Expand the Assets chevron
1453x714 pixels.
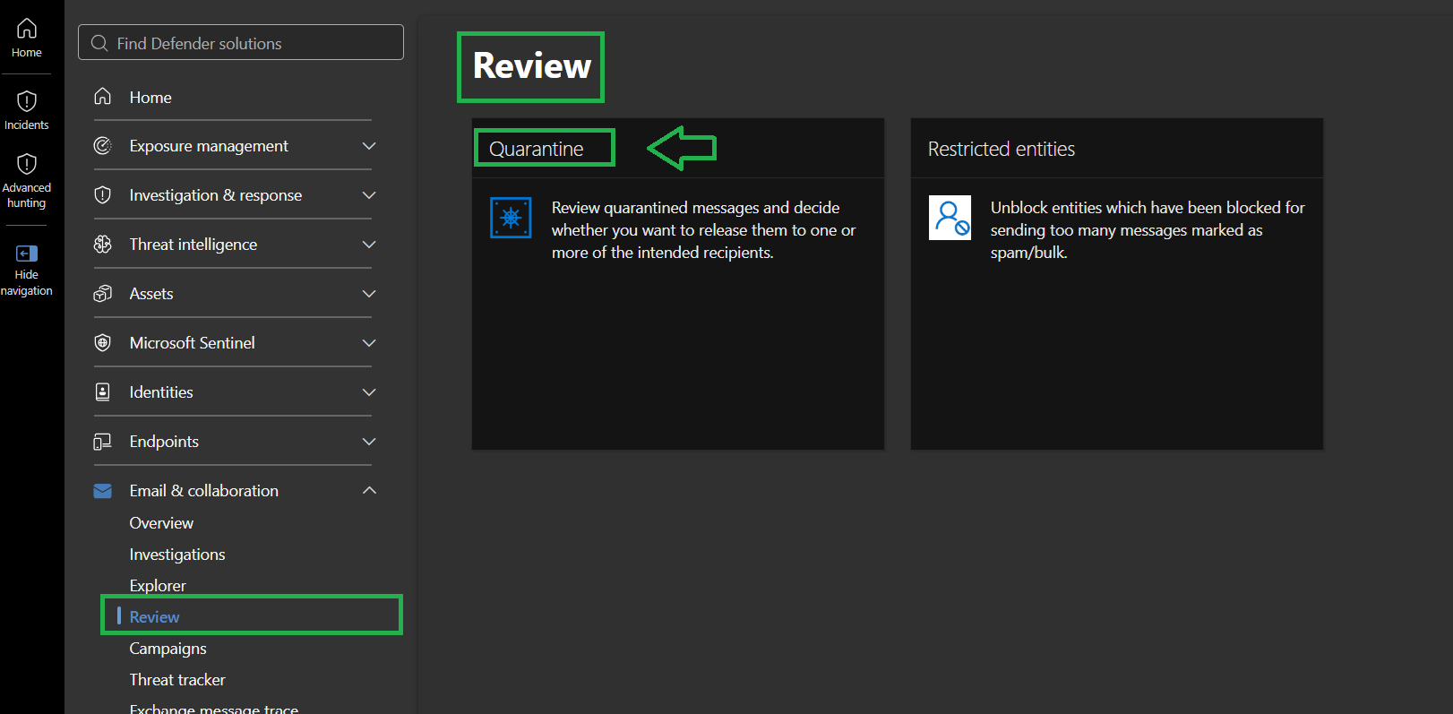[369, 293]
